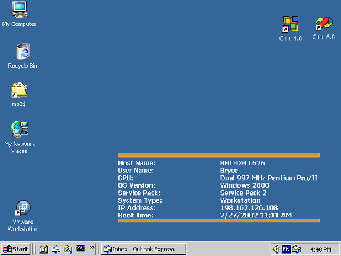Click the network connection tray icon
Viewport: 341px width, 256px height.
[x=296, y=249]
